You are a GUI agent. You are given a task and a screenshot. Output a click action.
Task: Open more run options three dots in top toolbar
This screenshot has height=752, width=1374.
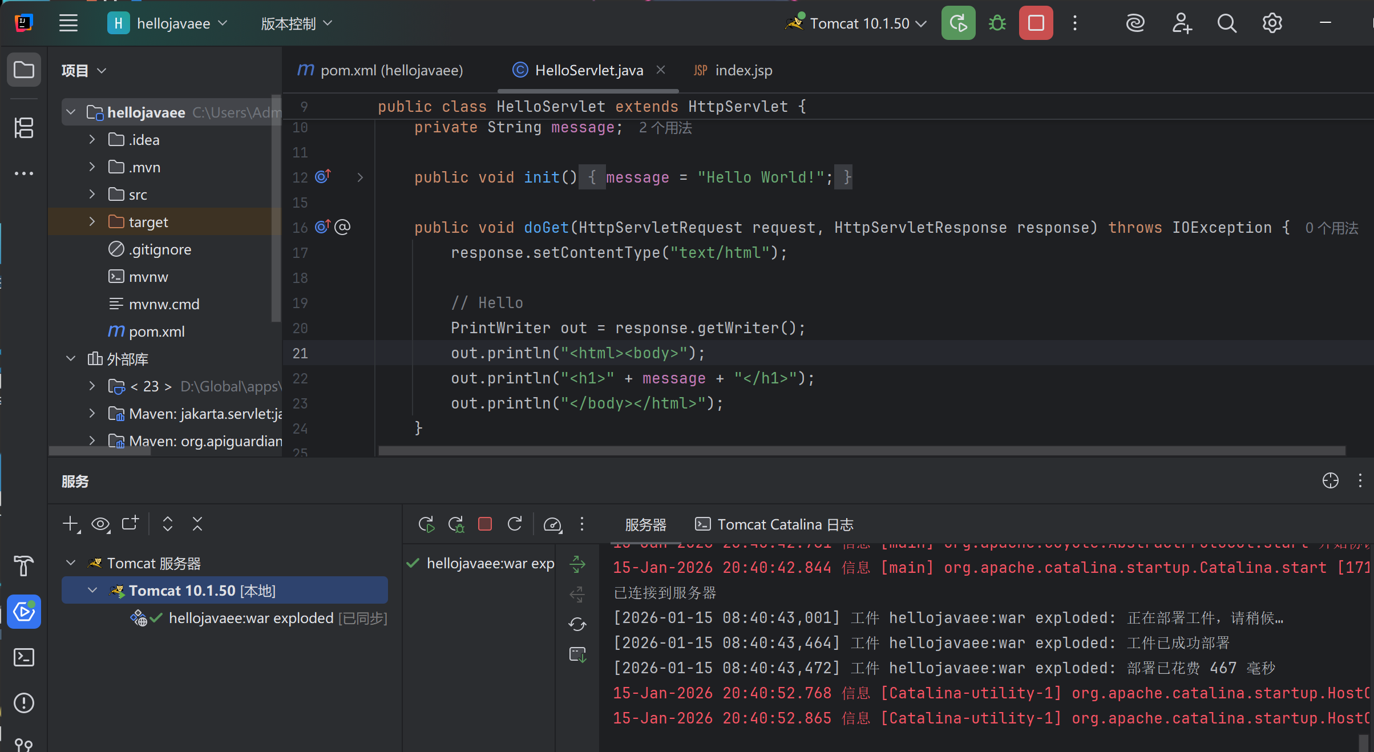pyautogui.click(x=1075, y=23)
